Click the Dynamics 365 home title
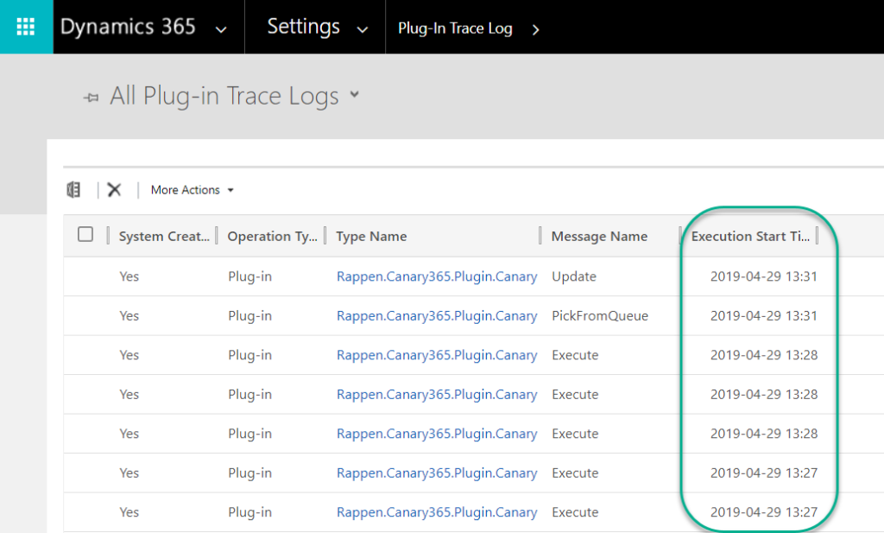This screenshot has width=884, height=533. pyautogui.click(x=128, y=27)
